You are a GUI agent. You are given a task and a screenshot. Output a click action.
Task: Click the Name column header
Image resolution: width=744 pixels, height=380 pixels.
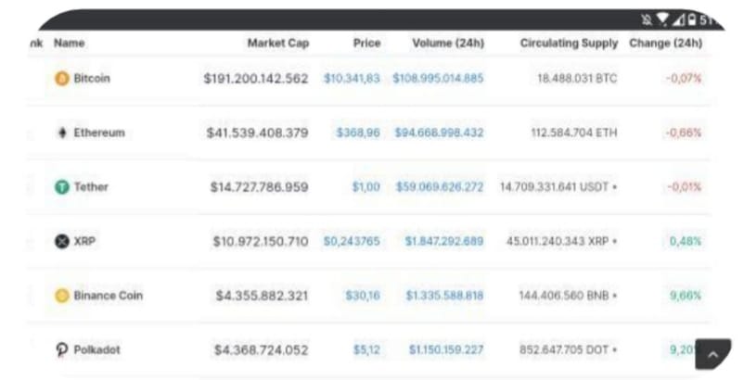click(x=70, y=44)
